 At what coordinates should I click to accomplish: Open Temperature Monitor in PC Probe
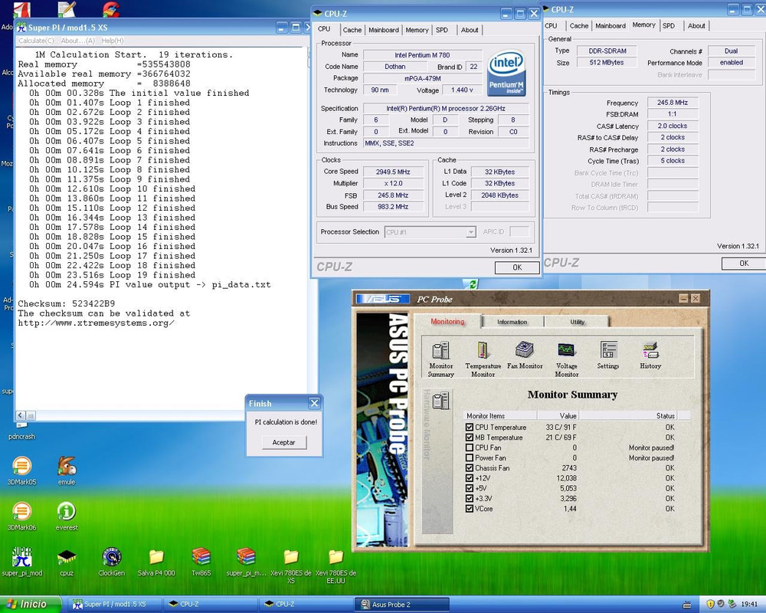[483, 359]
